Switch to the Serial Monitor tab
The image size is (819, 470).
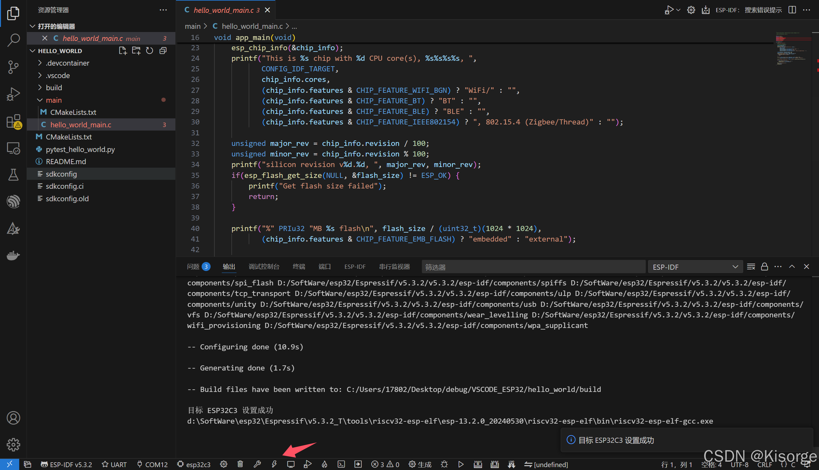(x=394, y=267)
